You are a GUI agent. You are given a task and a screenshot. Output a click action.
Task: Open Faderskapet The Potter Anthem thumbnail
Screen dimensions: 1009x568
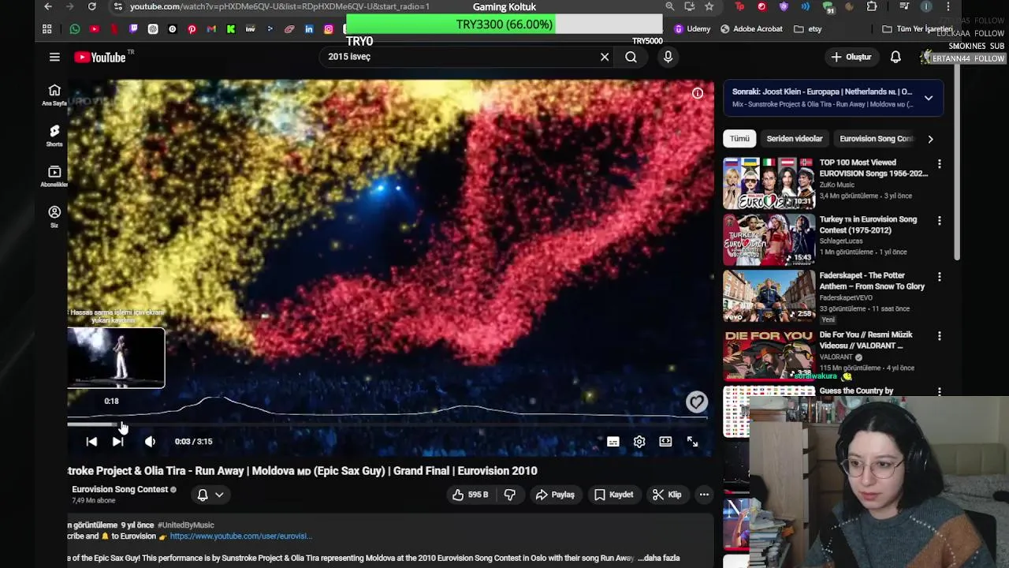[769, 296]
